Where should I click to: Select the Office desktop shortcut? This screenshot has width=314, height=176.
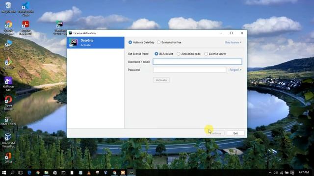pos(8,157)
